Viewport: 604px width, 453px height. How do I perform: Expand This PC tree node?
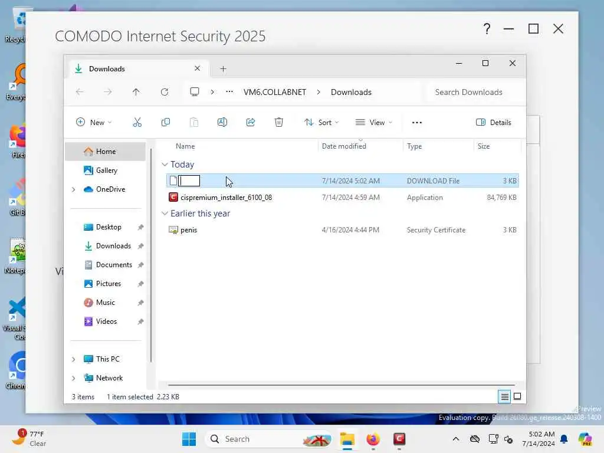pyautogui.click(x=74, y=359)
